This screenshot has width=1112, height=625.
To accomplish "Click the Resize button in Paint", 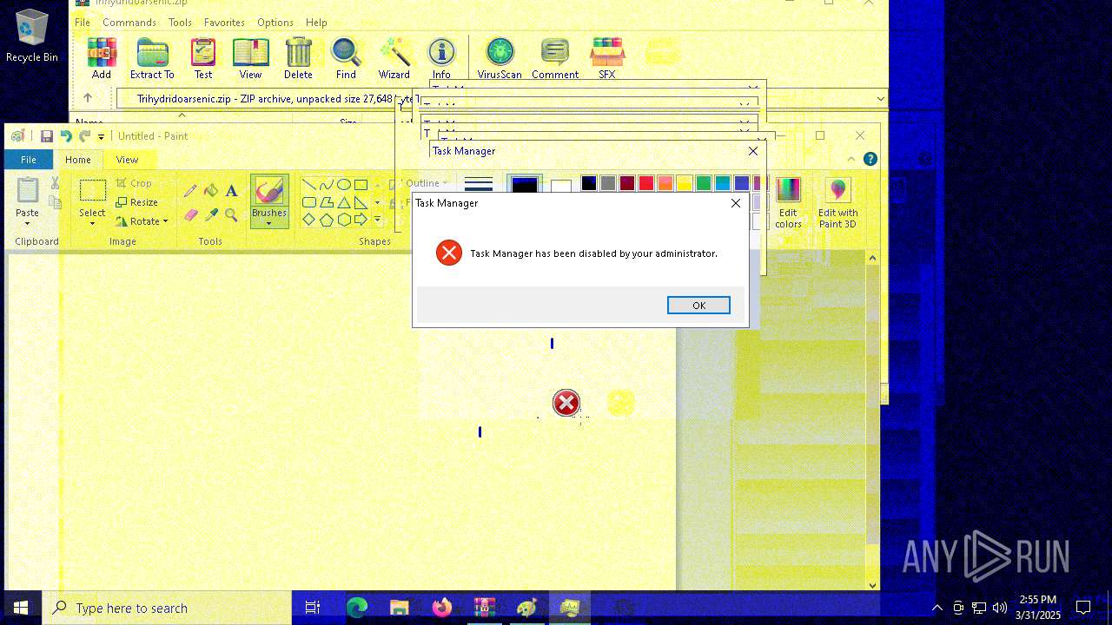I will [x=136, y=202].
